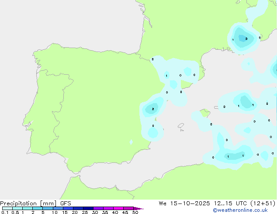Pick the 35–40 mm legend swatch
The width and height of the screenshot is (277, 214).
[108, 208]
